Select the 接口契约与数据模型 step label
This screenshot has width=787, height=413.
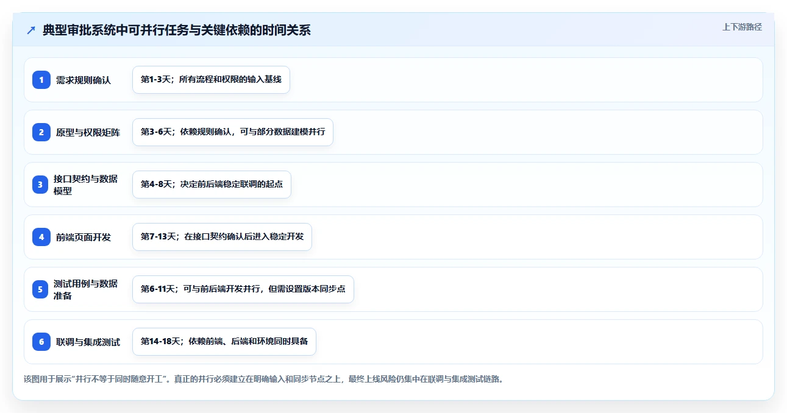pos(86,185)
